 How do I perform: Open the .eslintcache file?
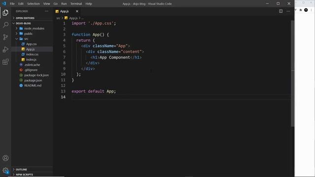32,65
